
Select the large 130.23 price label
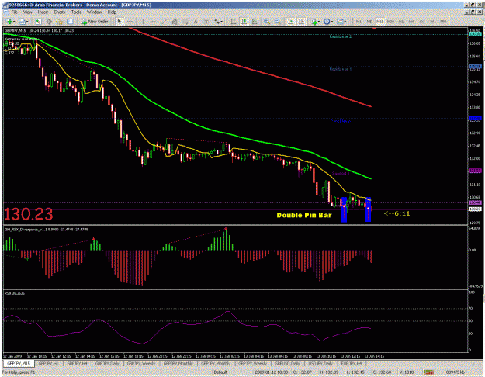click(x=29, y=214)
